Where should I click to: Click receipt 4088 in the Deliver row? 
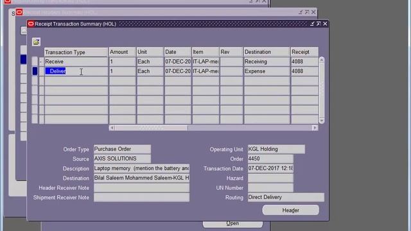304,71
